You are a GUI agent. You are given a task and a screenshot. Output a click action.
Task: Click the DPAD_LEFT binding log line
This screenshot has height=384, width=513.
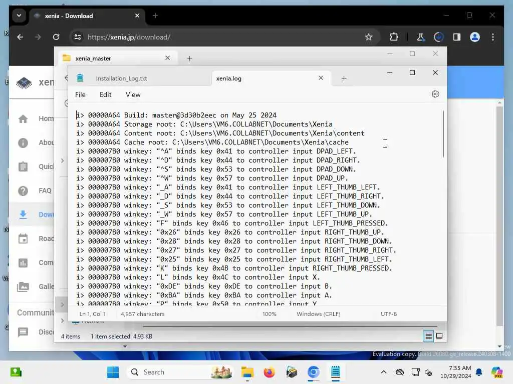[x=216, y=151]
